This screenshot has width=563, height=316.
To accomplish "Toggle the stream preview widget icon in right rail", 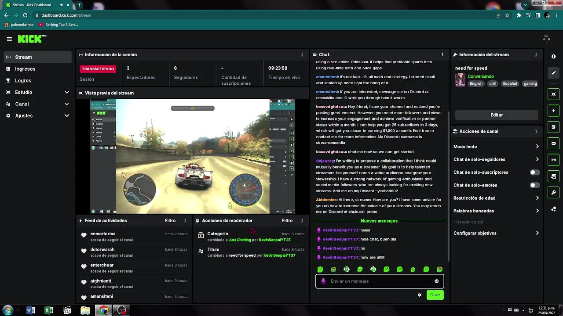I will click(x=553, y=94).
